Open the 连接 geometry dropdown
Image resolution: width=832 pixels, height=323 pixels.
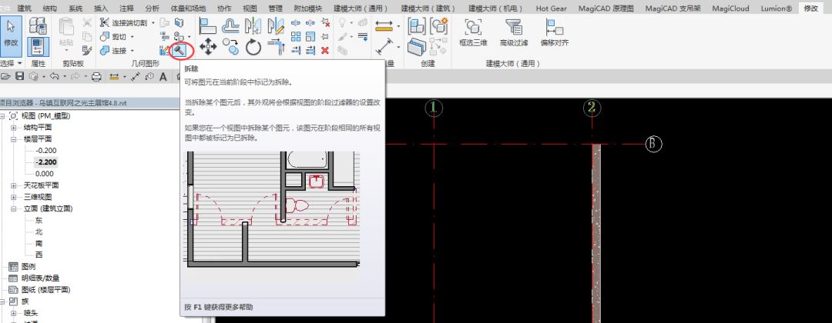click(x=133, y=50)
